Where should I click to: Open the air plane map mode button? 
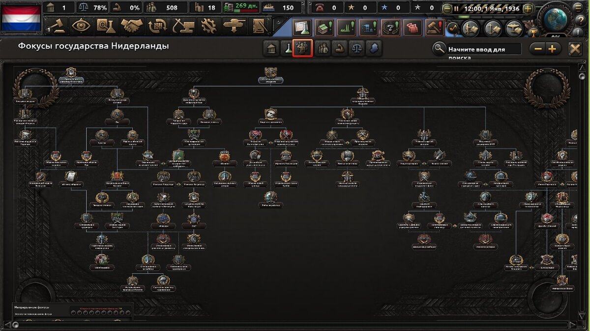514,29
